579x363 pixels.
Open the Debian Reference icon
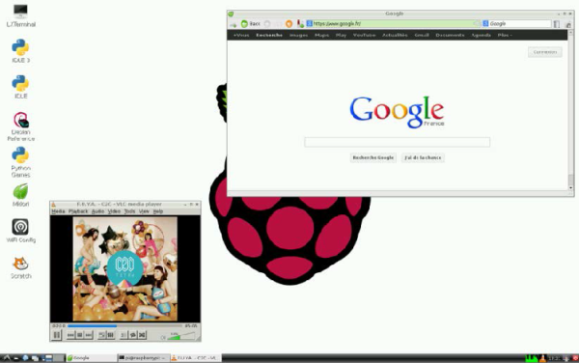point(20,126)
